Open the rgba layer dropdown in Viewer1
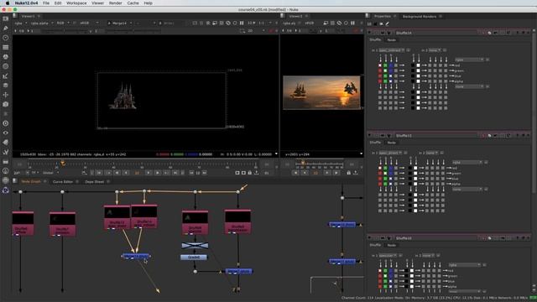Image resolution: width=537 pixels, height=302 pixels. pyautogui.click(x=20, y=23)
